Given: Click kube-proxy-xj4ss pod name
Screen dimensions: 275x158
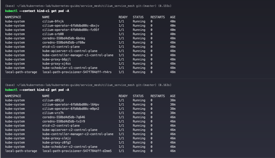Looking at the screenshot, I should 57,64.
